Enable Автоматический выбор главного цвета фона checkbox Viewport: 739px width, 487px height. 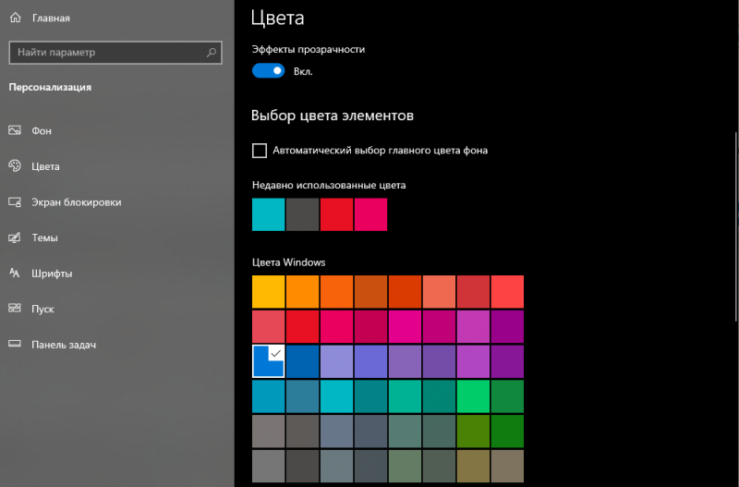pyautogui.click(x=260, y=151)
